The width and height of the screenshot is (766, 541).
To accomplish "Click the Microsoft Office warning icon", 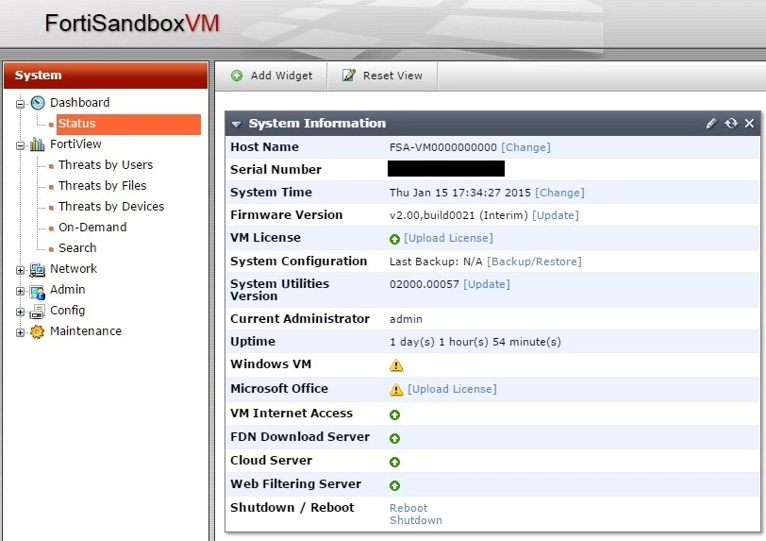I will (x=396, y=390).
